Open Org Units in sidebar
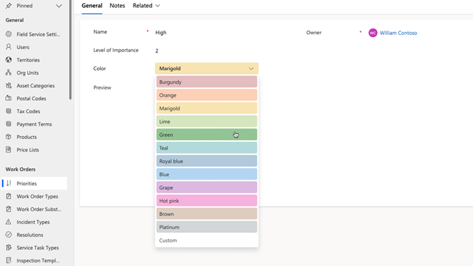 (x=27, y=73)
